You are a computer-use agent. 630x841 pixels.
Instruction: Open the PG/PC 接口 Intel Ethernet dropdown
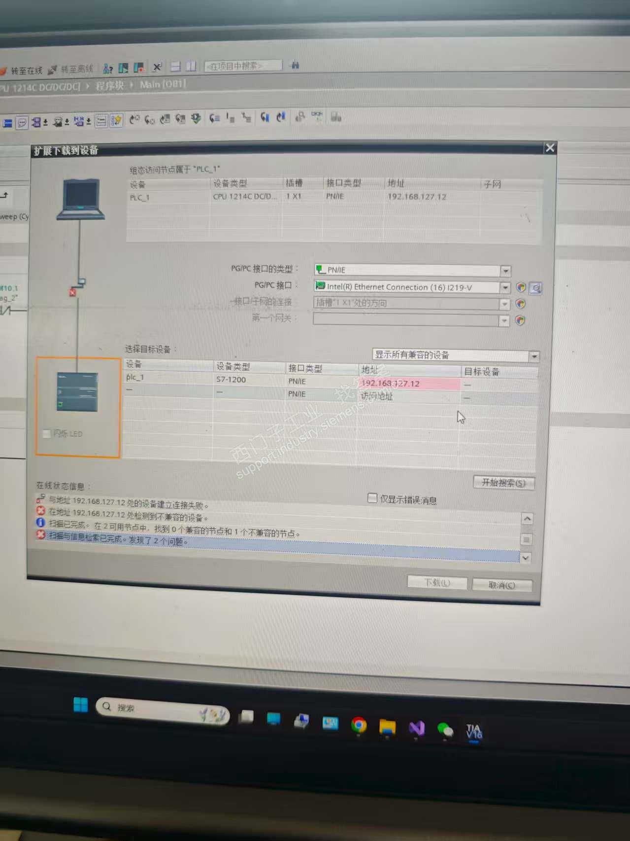click(505, 287)
